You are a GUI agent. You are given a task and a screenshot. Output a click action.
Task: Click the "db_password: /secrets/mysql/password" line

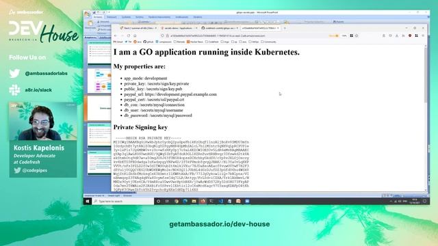[x=158, y=115]
